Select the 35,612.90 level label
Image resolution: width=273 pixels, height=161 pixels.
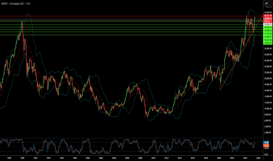click(x=268, y=40)
